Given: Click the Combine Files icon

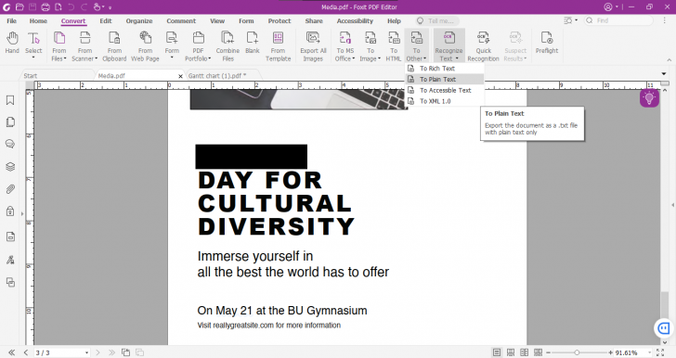Looking at the screenshot, I should [x=227, y=38].
